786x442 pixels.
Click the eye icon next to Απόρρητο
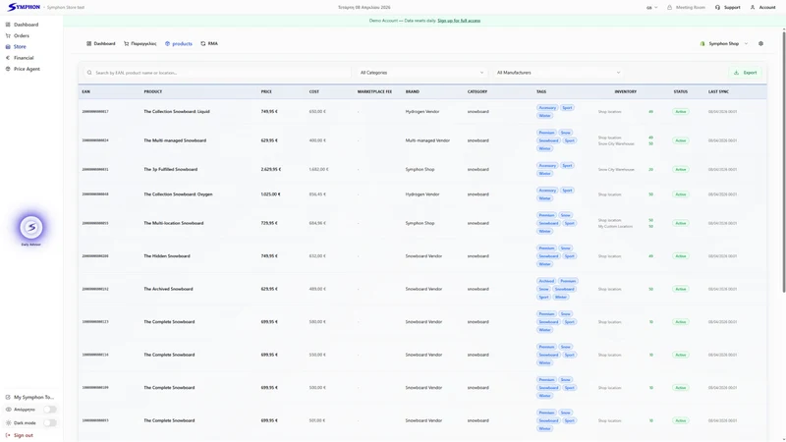(8, 410)
